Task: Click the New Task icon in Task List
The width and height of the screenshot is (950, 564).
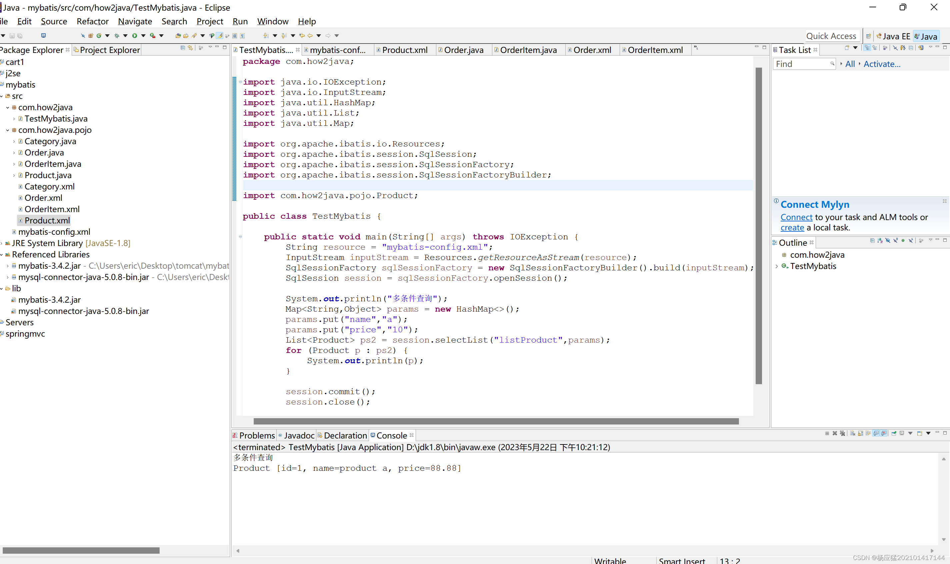Action: [847, 48]
